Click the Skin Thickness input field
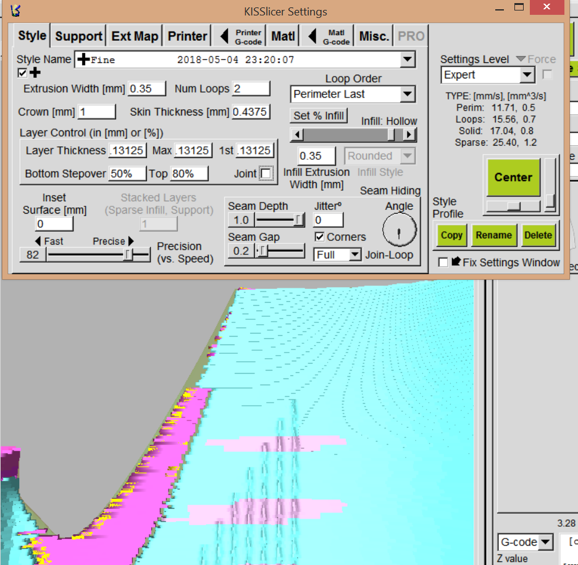The image size is (578, 565). tap(251, 112)
